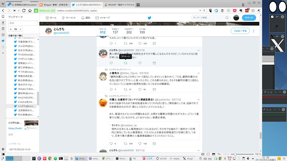The image size is (287, 161).
Task: Click the bookmarks panel search field
Action: click(x=22, y=23)
